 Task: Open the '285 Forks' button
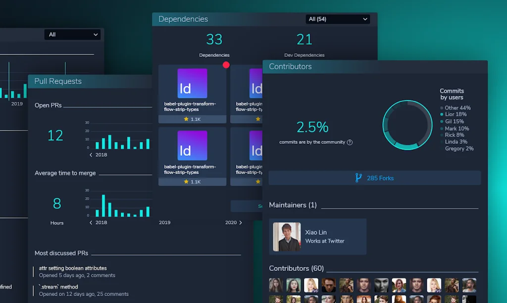click(x=375, y=178)
